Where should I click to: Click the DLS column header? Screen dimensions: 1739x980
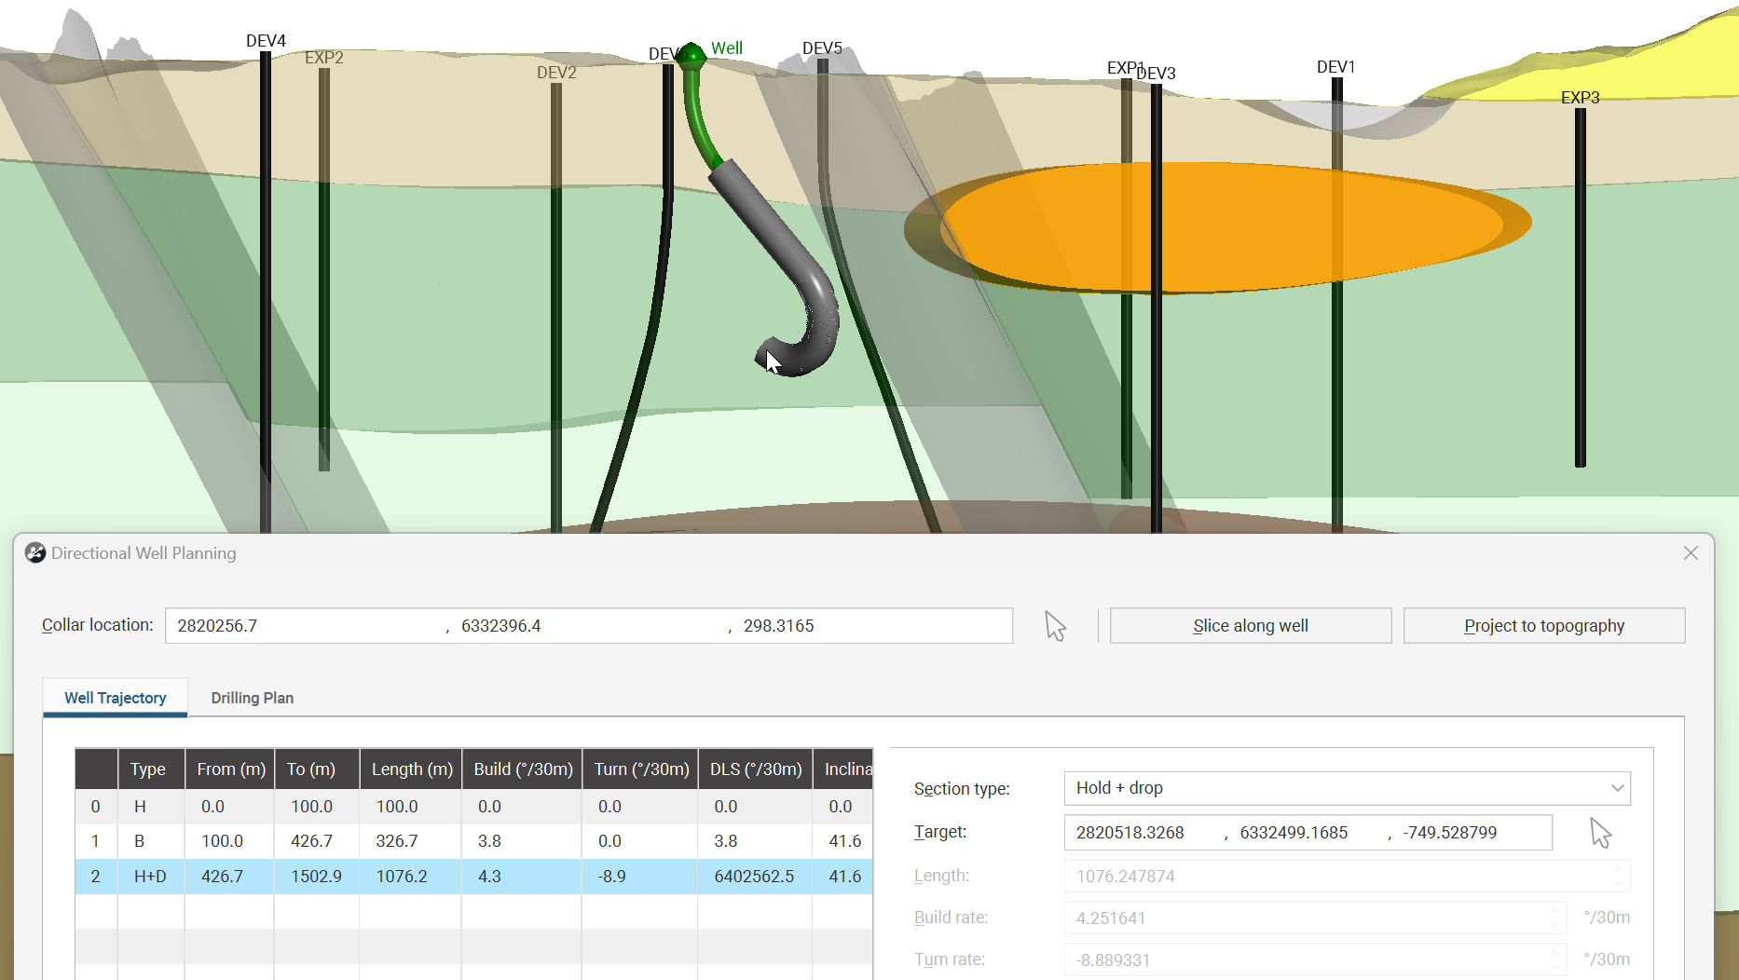[755, 769]
